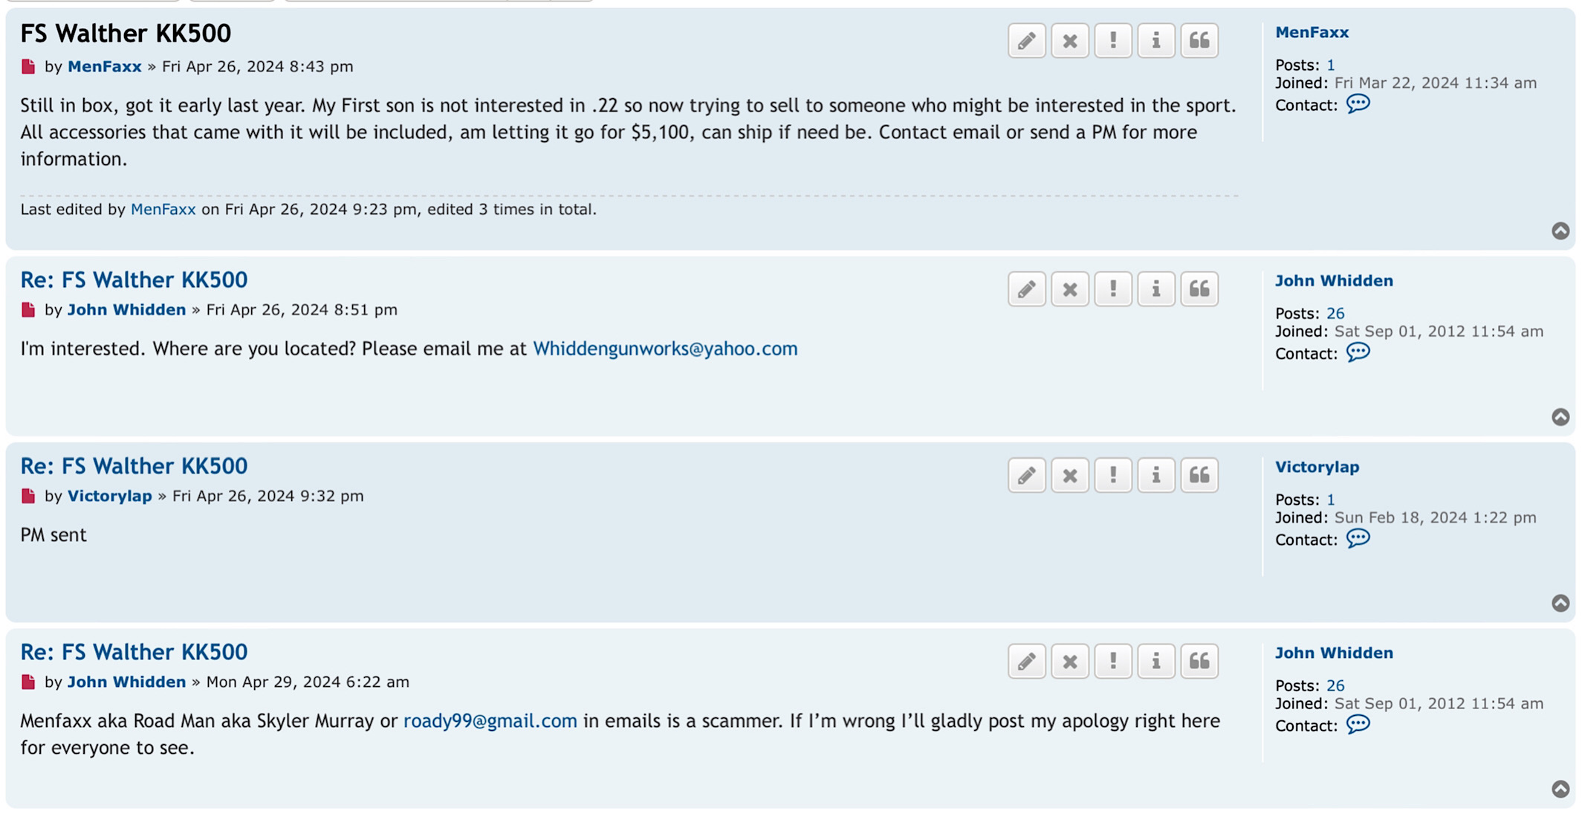
Task: Delete the first FS Walther KK500 post
Action: tap(1069, 40)
